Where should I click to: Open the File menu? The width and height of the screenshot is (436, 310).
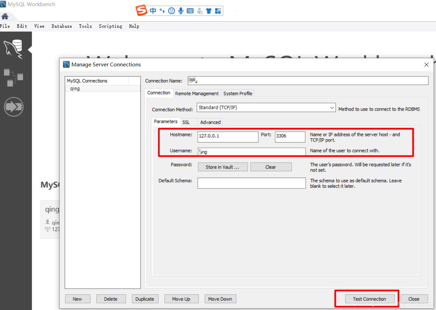click(x=5, y=26)
